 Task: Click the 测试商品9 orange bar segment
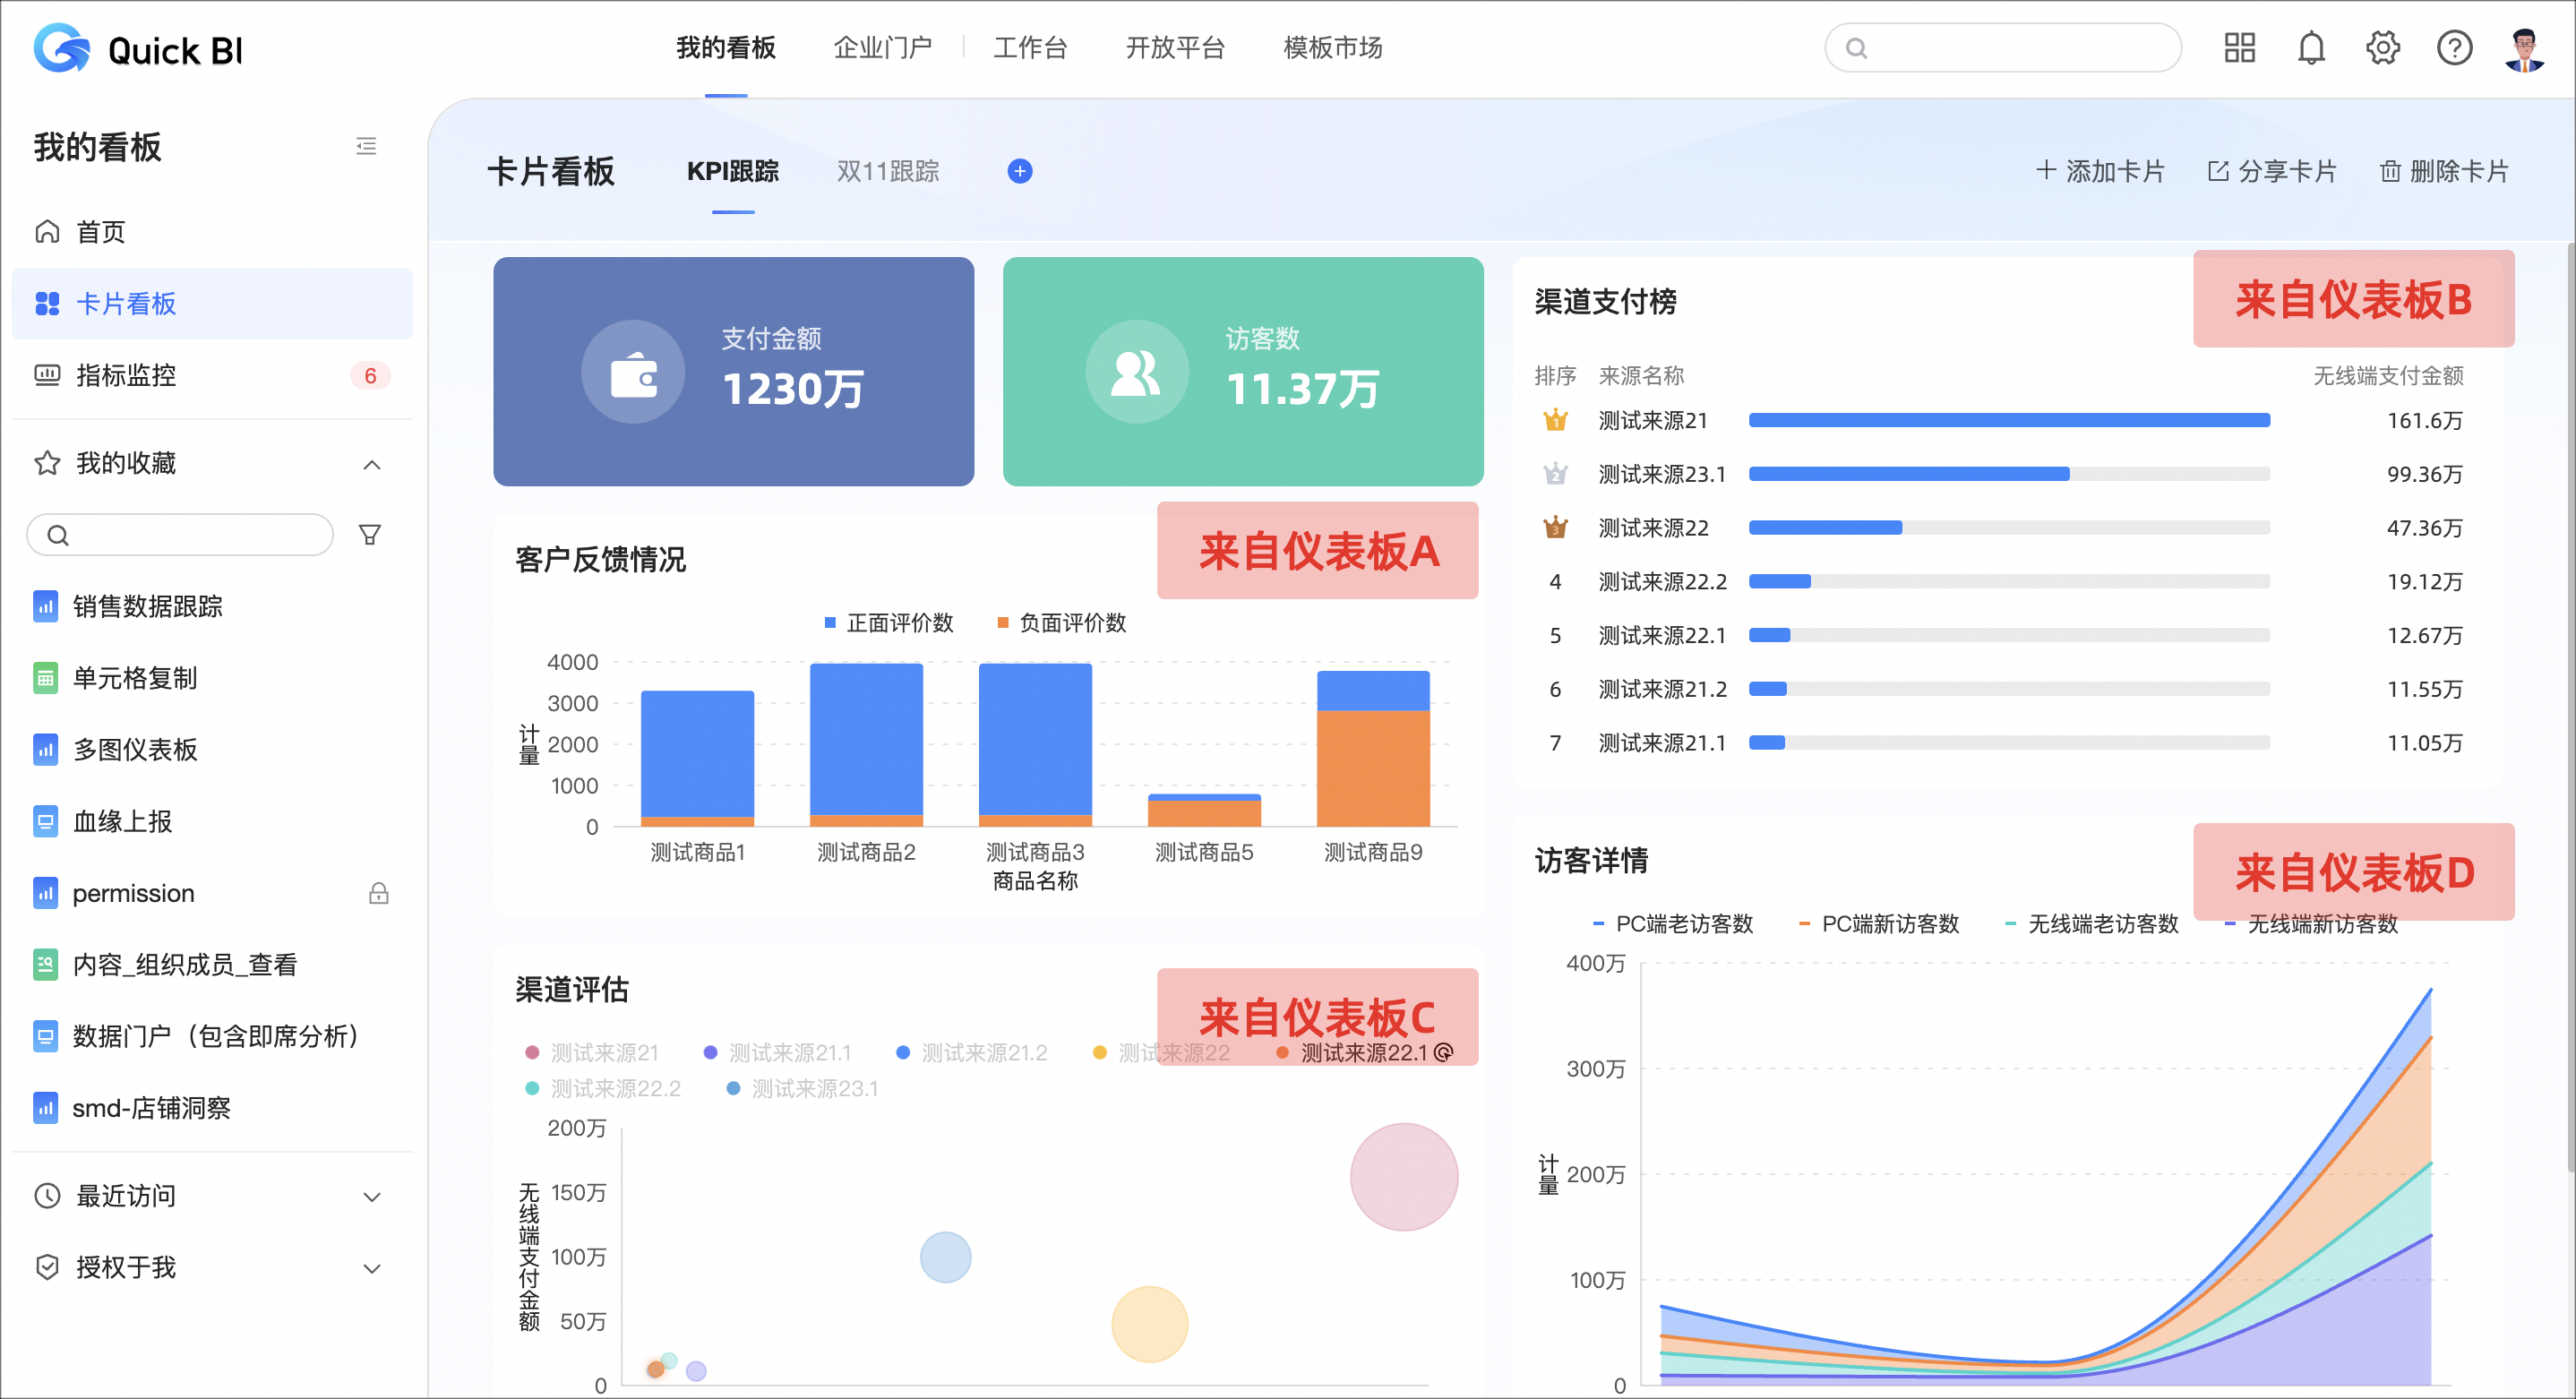point(1373,768)
